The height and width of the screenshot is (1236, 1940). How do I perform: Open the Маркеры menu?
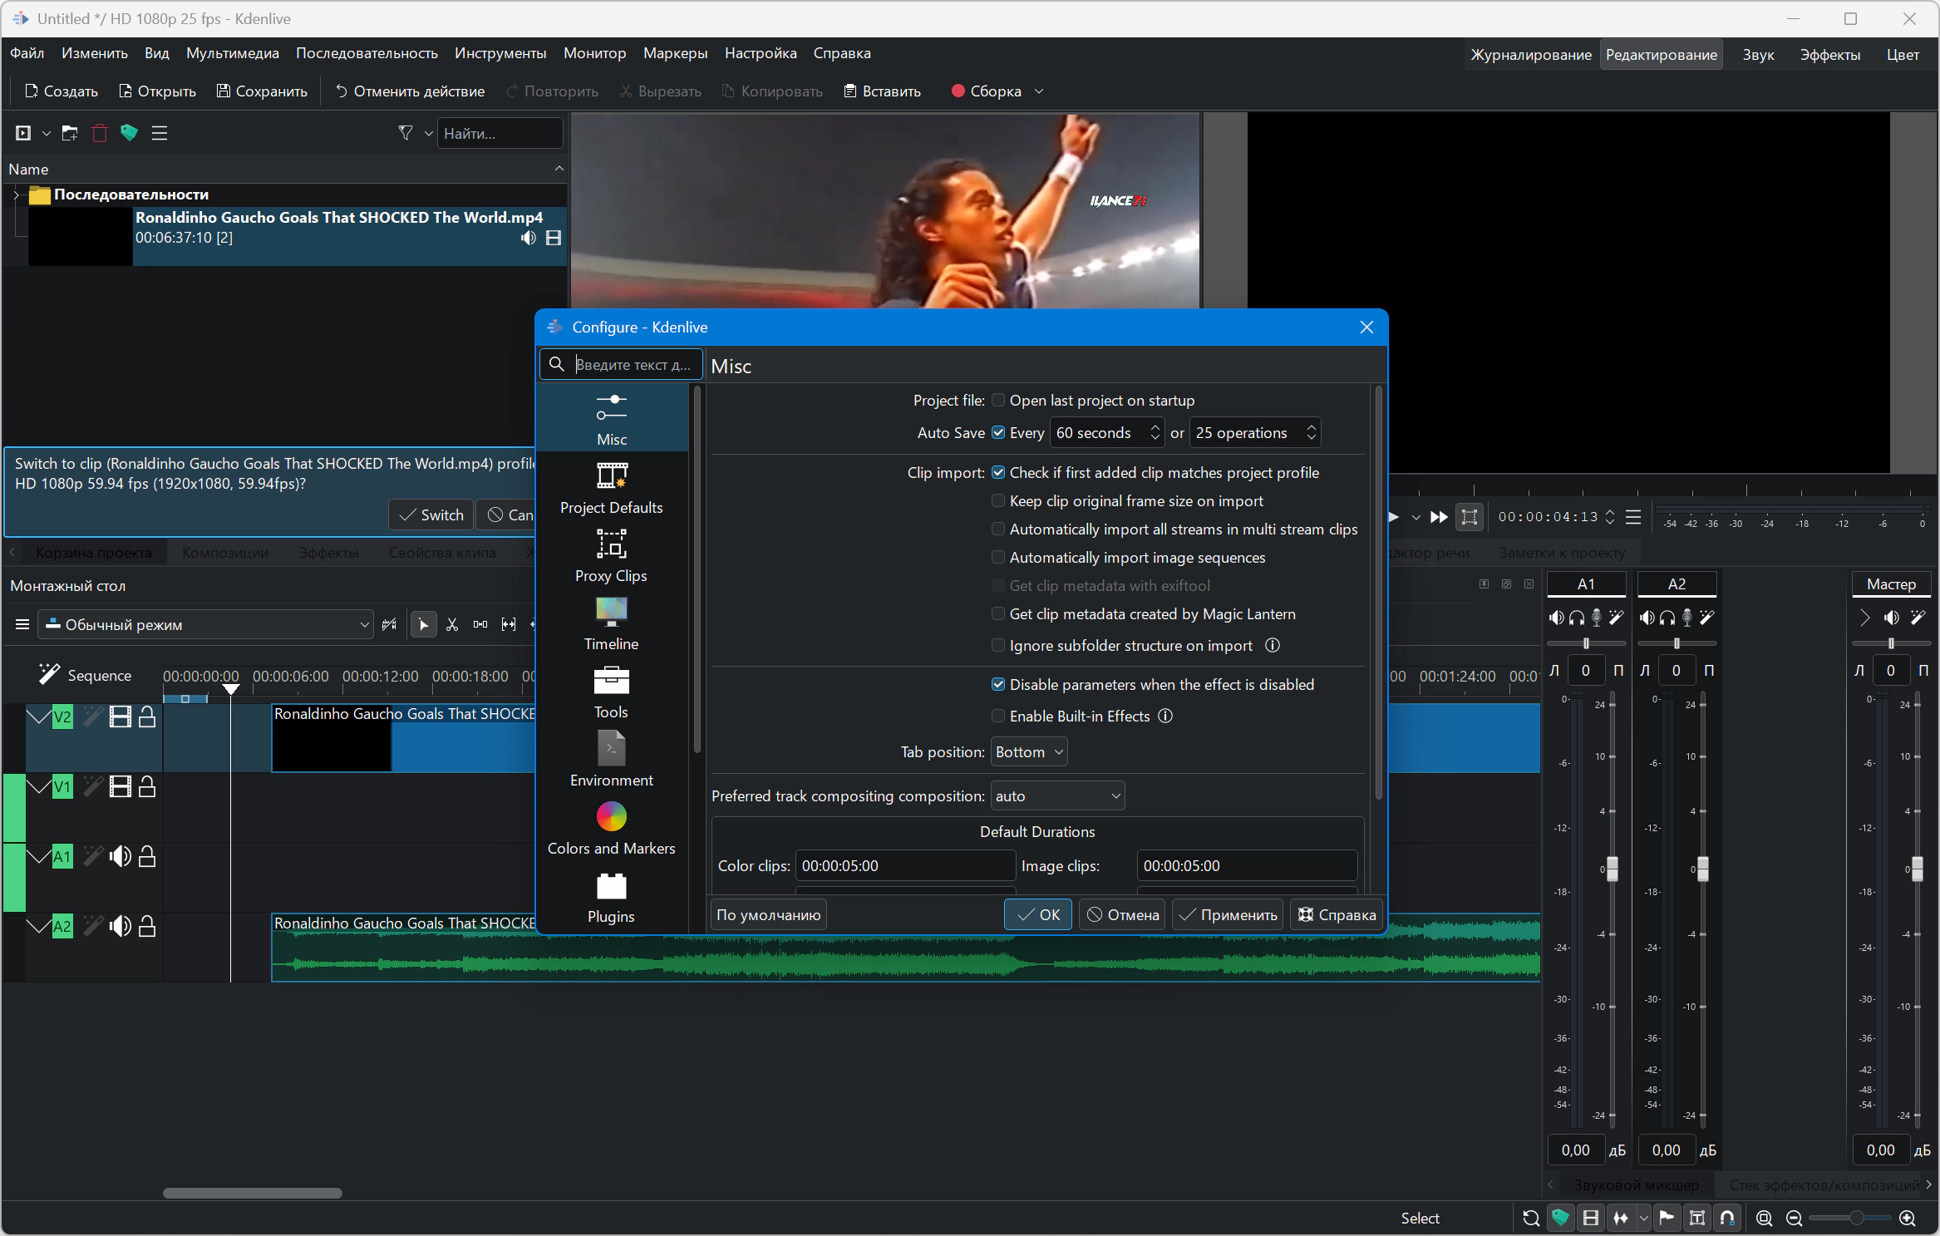click(x=676, y=53)
